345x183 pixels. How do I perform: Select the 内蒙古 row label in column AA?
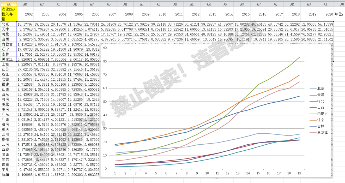coord(9,44)
